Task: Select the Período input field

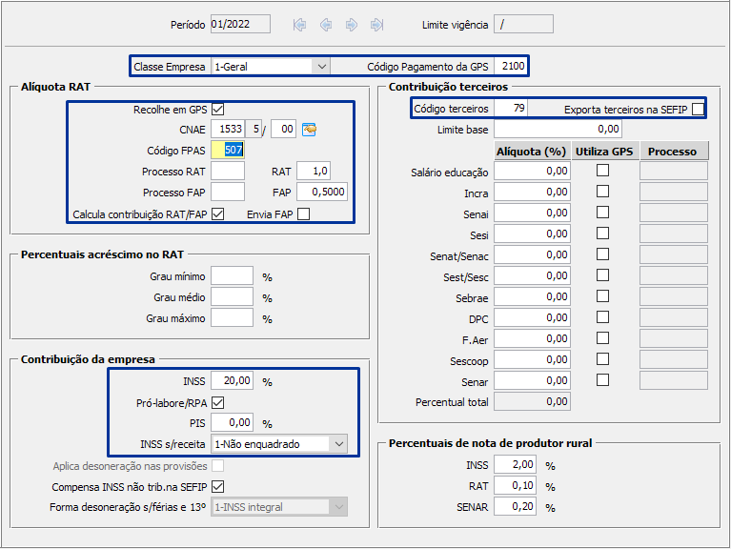Action: (x=240, y=25)
